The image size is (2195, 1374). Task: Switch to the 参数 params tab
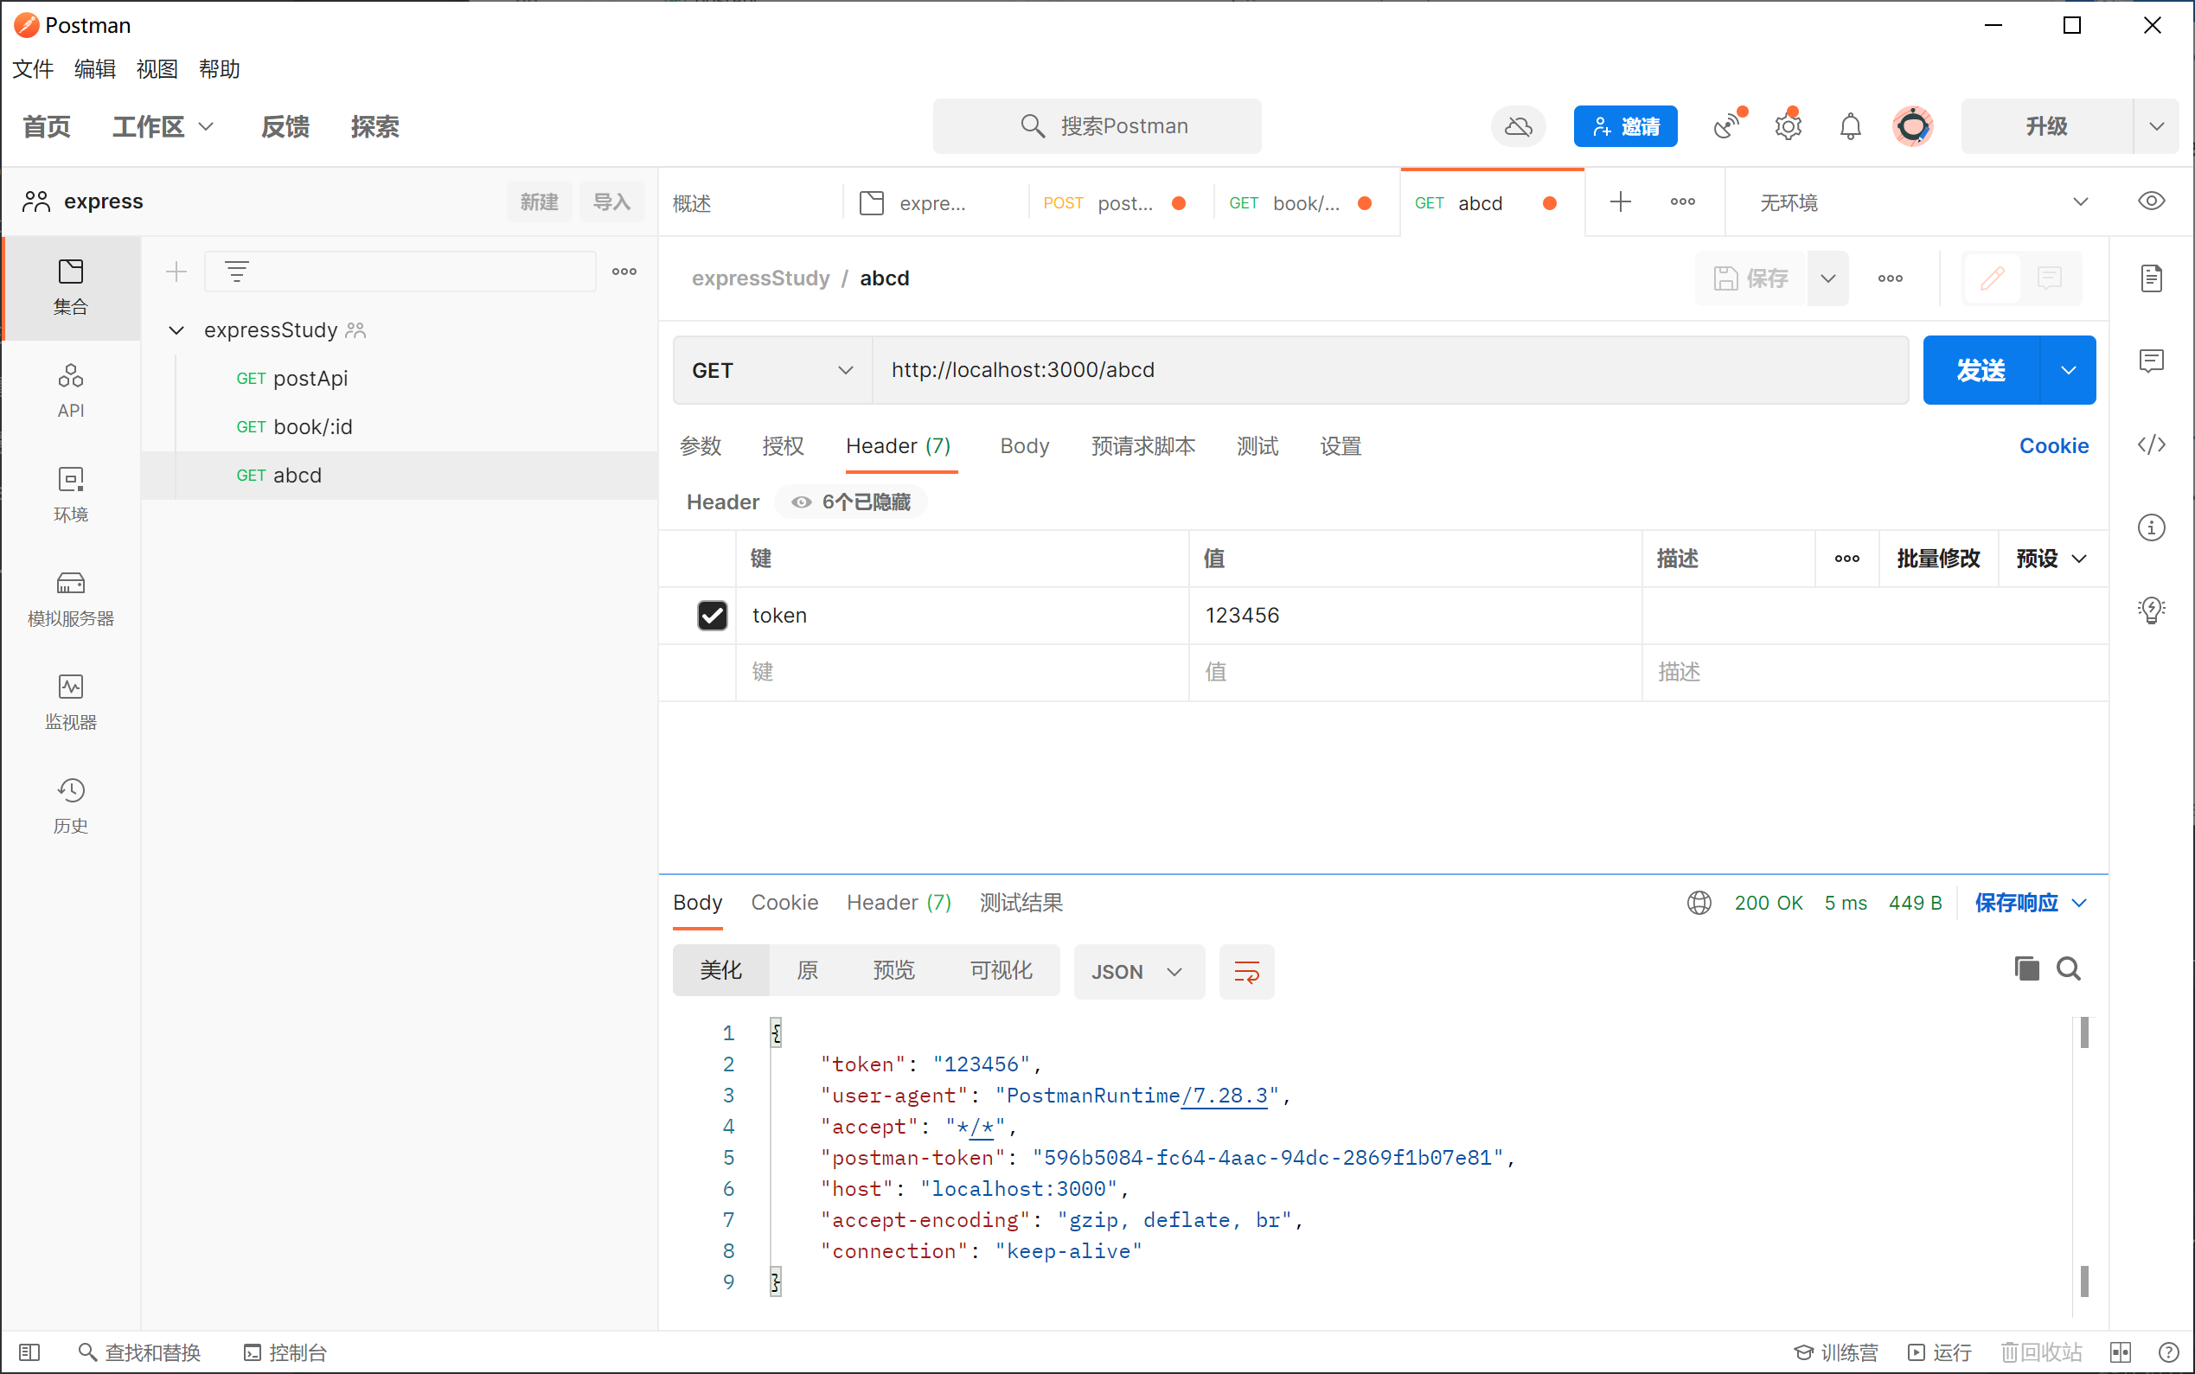tap(700, 446)
